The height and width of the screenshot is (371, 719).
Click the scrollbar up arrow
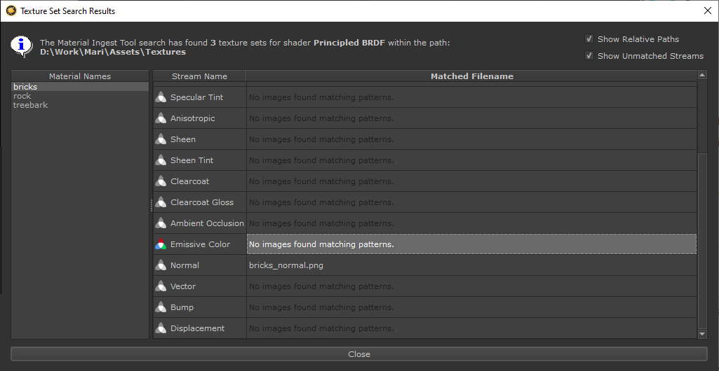click(x=702, y=75)
